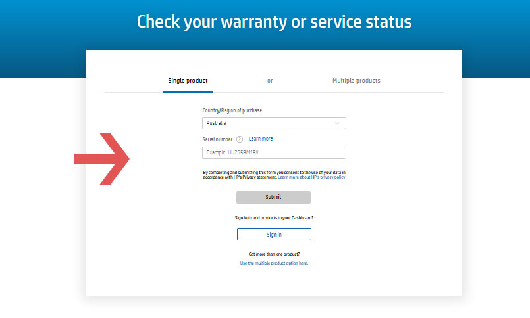
Task: Click the blue underline below Single product
Action: [x=188, y=92]
